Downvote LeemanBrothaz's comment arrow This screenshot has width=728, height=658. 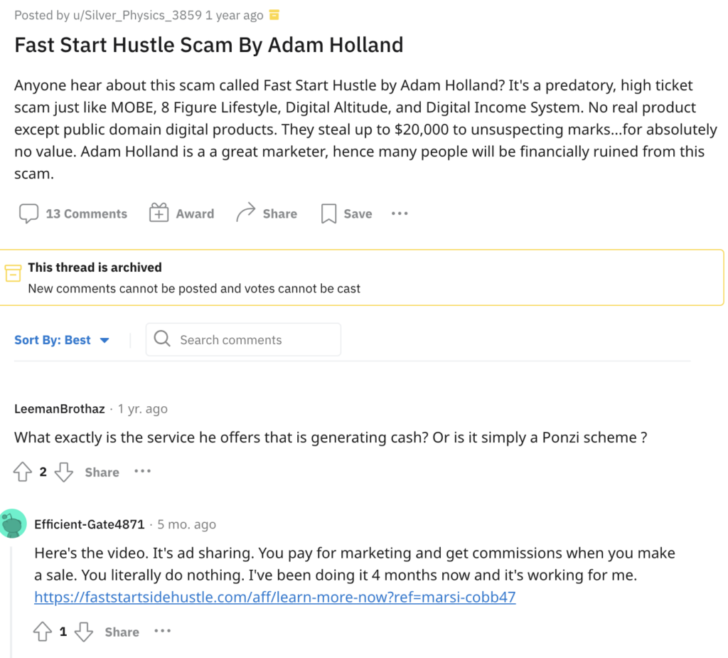pyautogui.click(x=64, y=471)
